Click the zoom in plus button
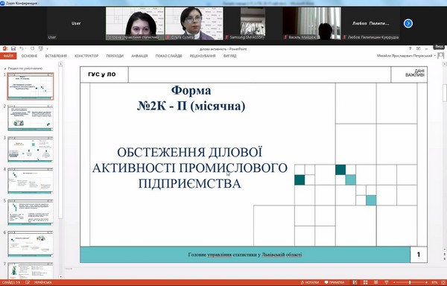This screenshot has height=286, width=447. point(426,282)
